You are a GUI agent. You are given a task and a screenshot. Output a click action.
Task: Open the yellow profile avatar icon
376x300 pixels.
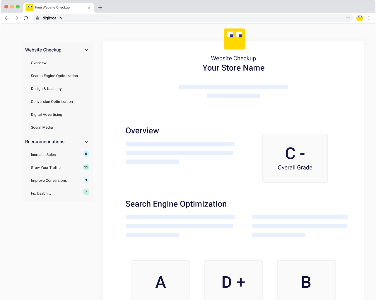pyautogui.click(x=360, y=18)
